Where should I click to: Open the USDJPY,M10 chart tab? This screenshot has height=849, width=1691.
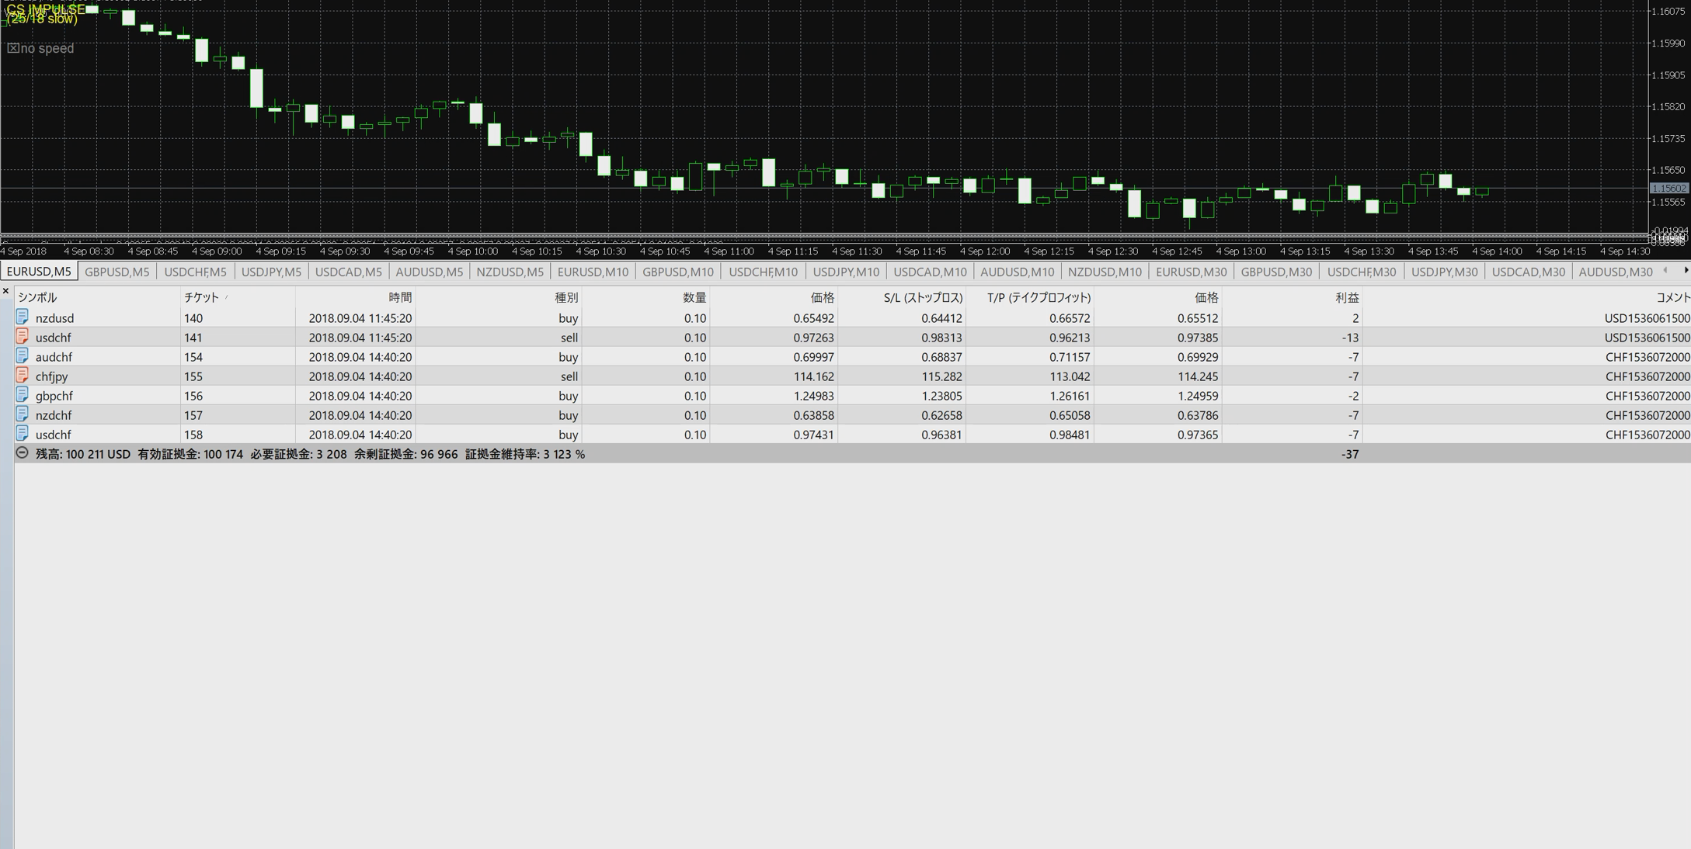(845, 272)
